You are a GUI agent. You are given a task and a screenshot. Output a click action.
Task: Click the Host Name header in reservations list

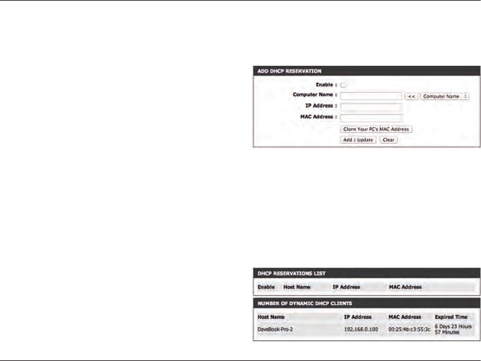297,287
